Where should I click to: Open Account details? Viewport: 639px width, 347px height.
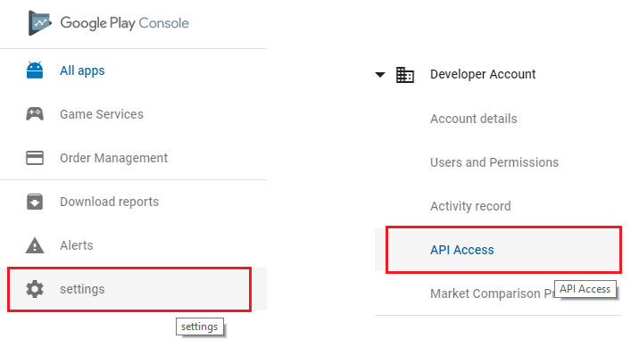tap(474, 119)
